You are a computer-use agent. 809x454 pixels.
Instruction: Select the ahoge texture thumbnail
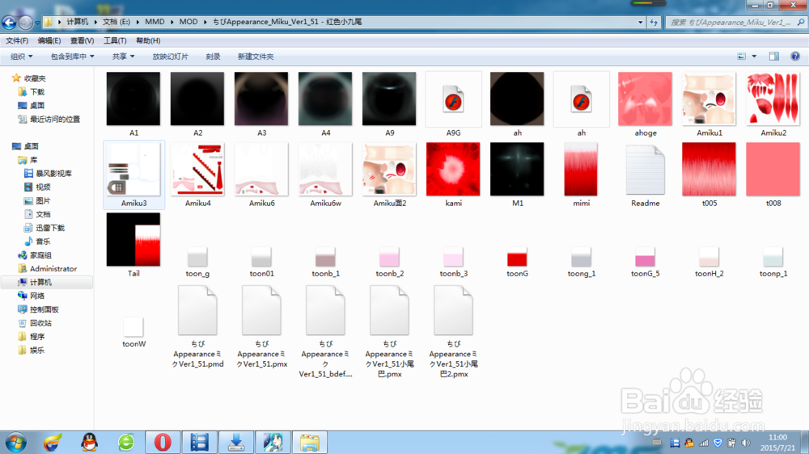(x=645, y=99)
